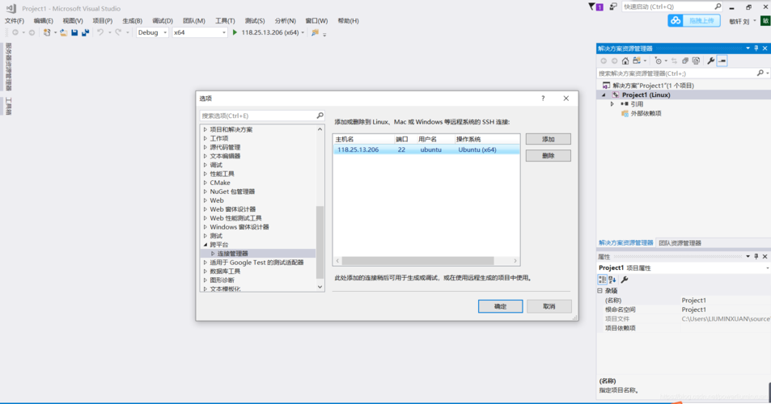Expand the CMake node in options tree
This screenshot has height=404, width=771.
point(205,183)
